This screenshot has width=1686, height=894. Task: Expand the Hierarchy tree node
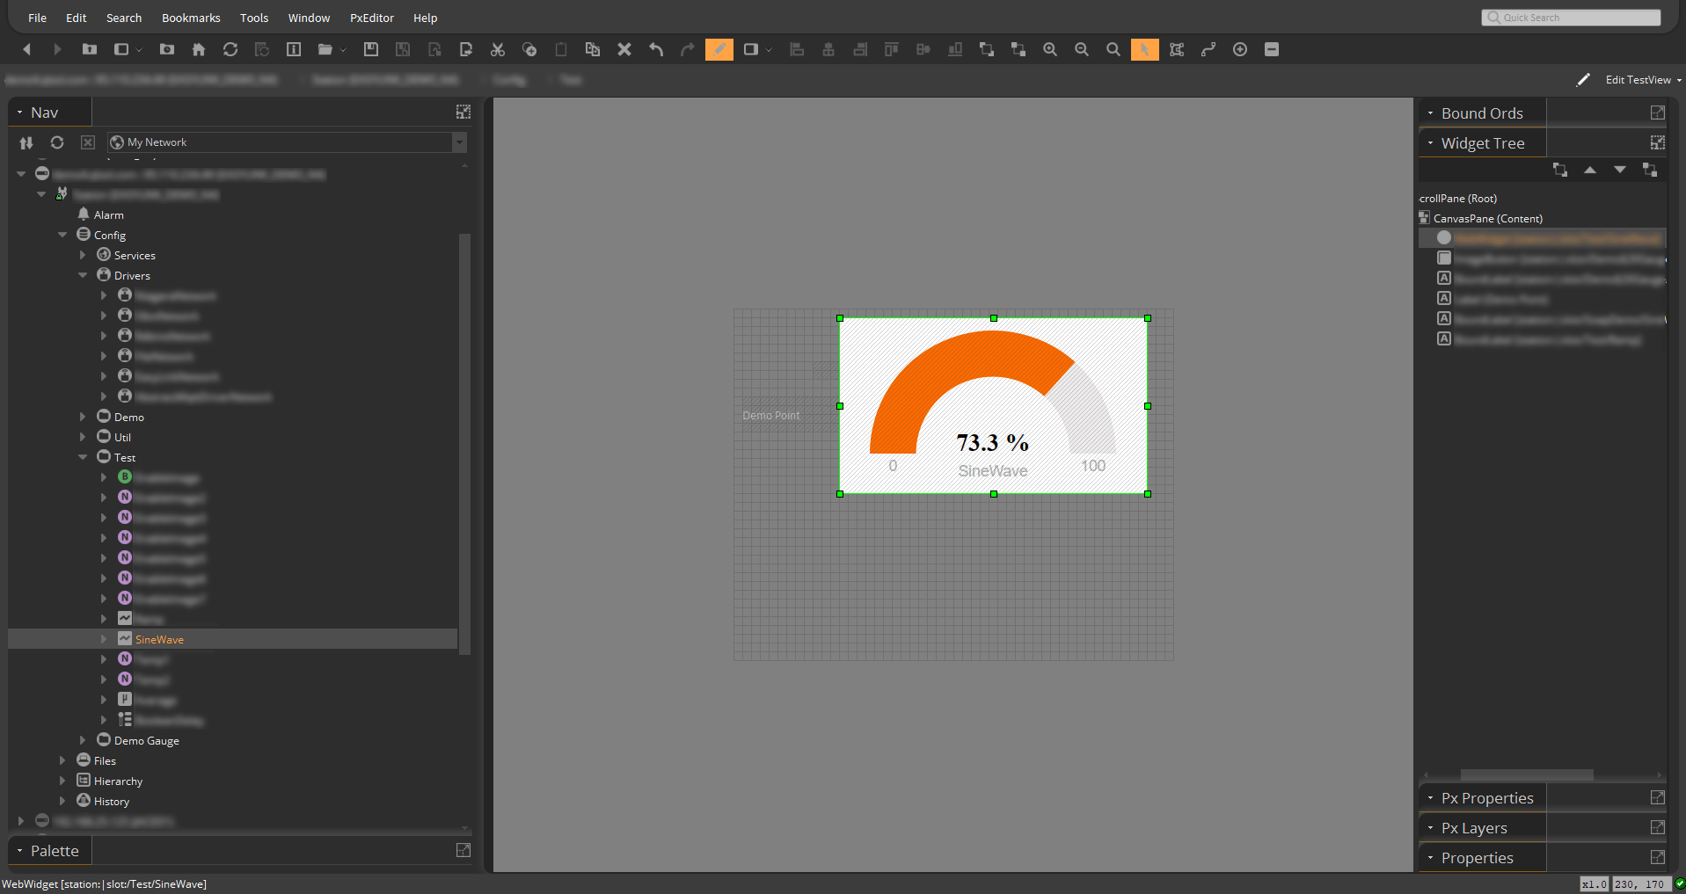62,781
